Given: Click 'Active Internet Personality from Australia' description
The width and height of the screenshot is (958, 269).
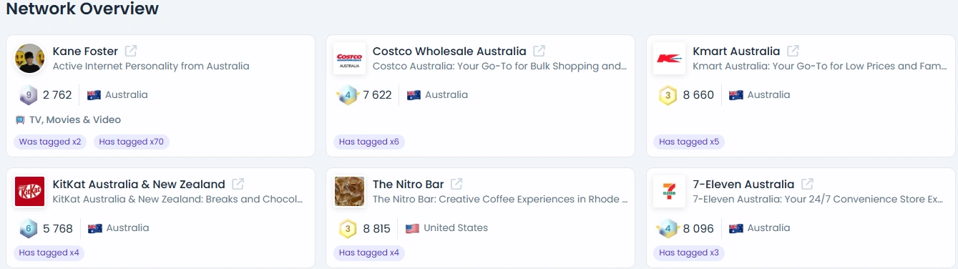Looking at the screenshot, I should 151,67.
